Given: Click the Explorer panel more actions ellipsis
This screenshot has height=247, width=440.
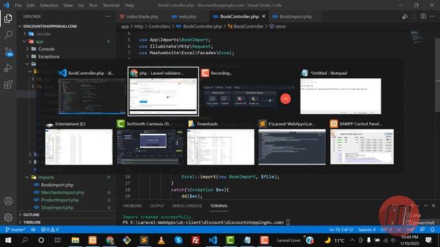Looking at the screenshot, I should [x=108, y=16].
